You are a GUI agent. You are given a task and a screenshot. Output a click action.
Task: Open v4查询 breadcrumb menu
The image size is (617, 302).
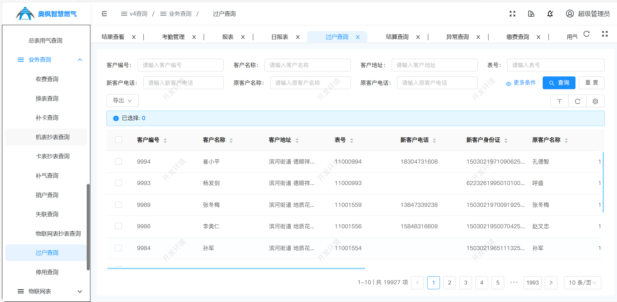[134, 14]
